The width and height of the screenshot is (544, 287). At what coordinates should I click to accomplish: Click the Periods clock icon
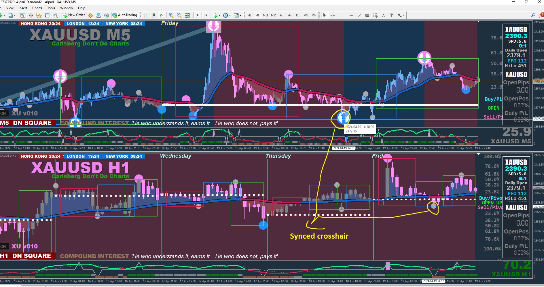225,15
